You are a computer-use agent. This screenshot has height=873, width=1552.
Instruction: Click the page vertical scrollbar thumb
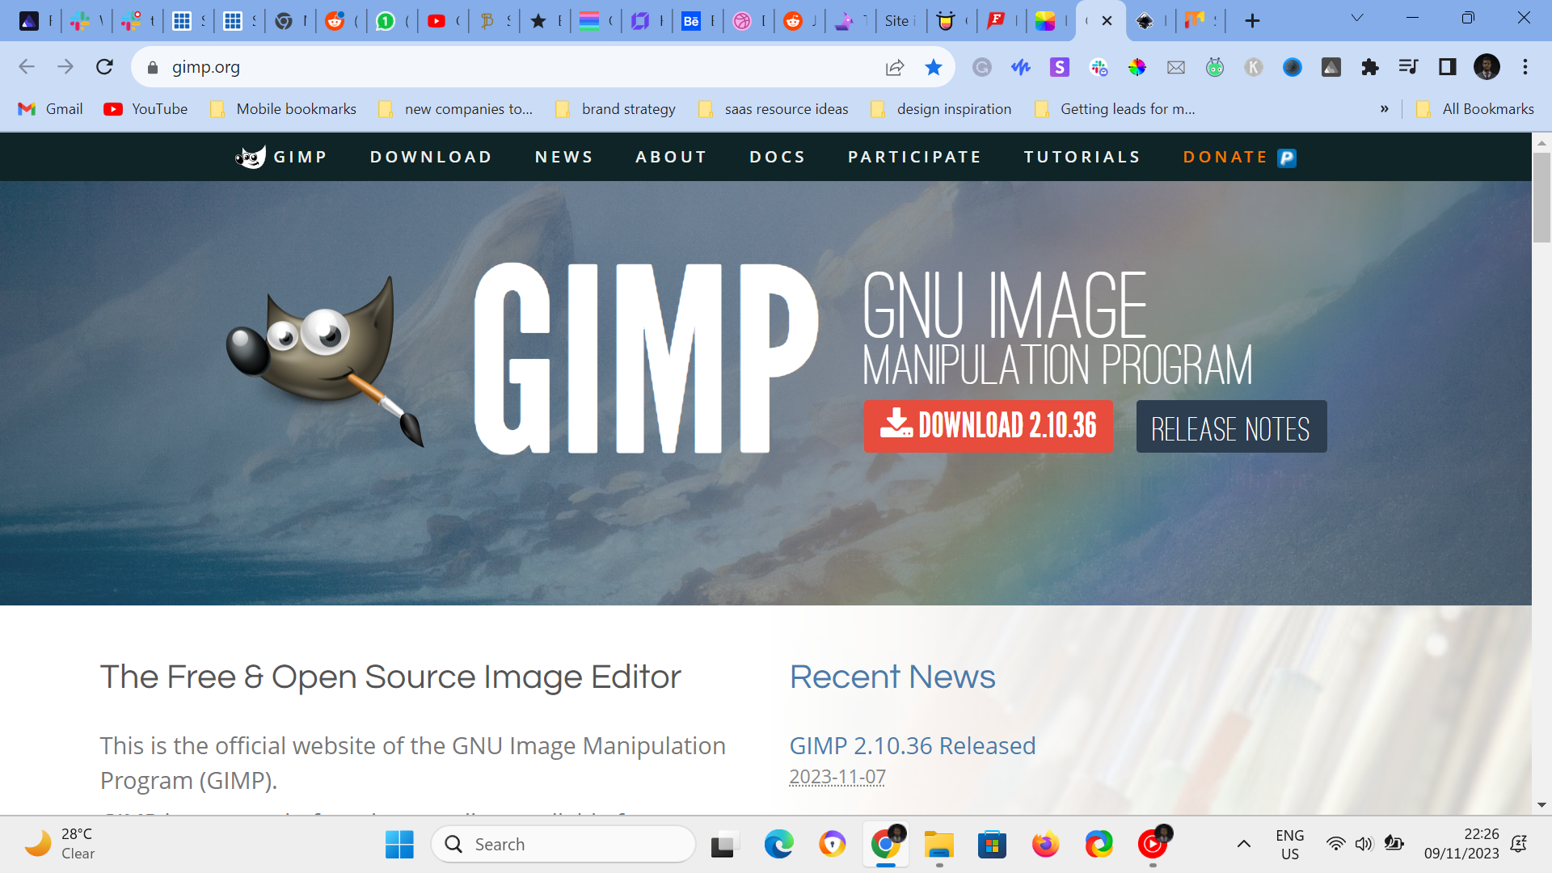[1541, 196]
